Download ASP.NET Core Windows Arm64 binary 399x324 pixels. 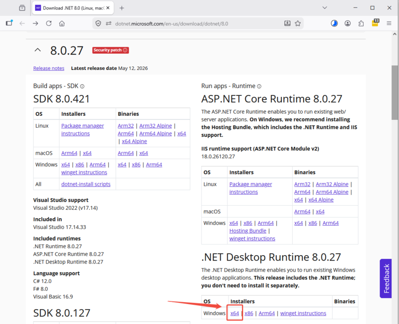(x=331, y=223)
